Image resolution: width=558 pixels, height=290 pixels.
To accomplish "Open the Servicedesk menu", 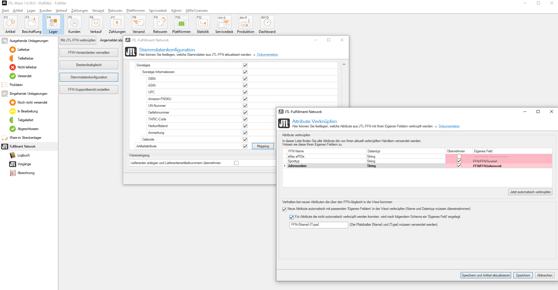I will click(158, 11).
